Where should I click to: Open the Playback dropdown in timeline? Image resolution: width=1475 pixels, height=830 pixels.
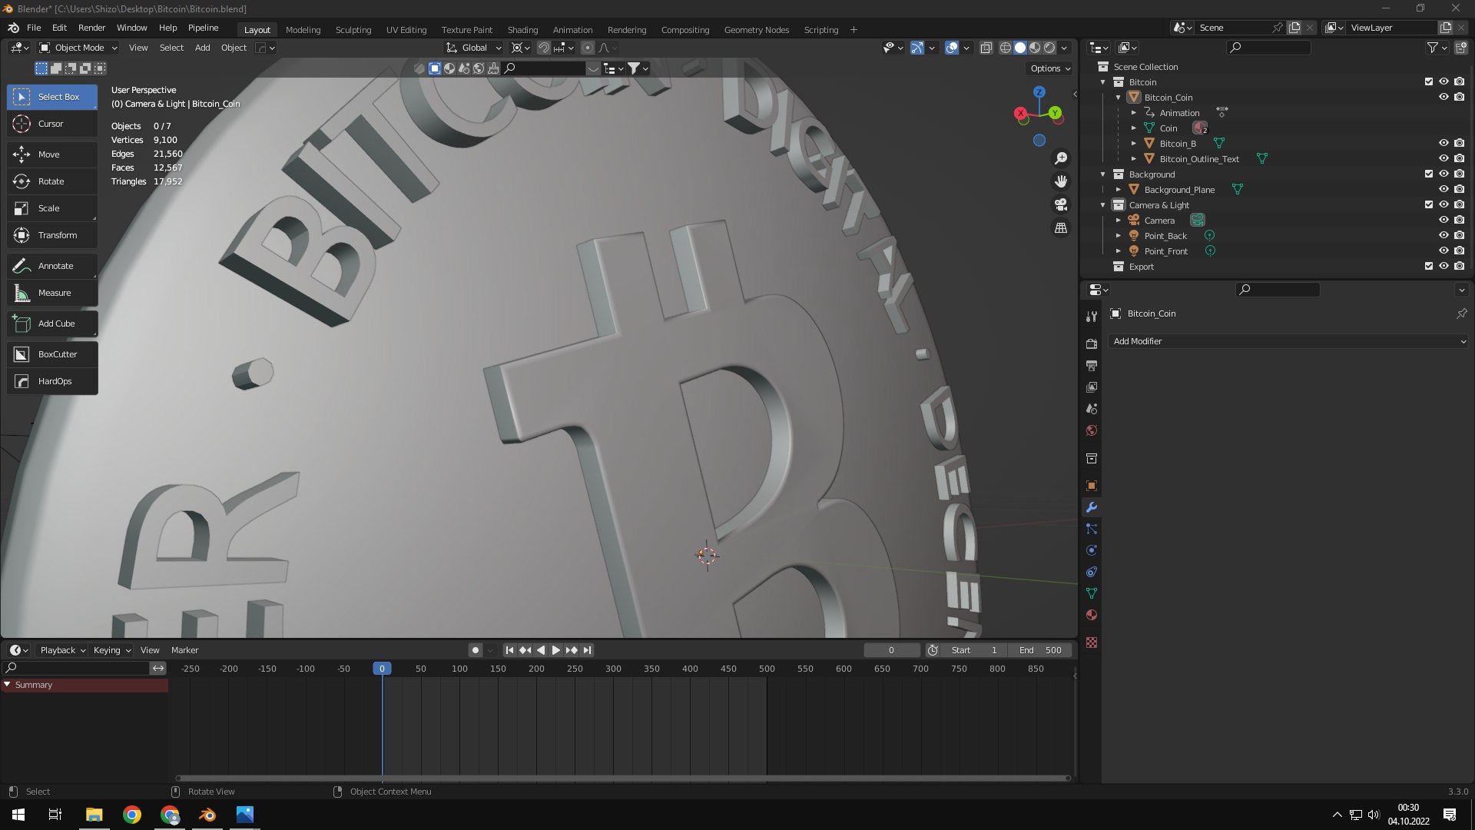(x=62, y=650)
